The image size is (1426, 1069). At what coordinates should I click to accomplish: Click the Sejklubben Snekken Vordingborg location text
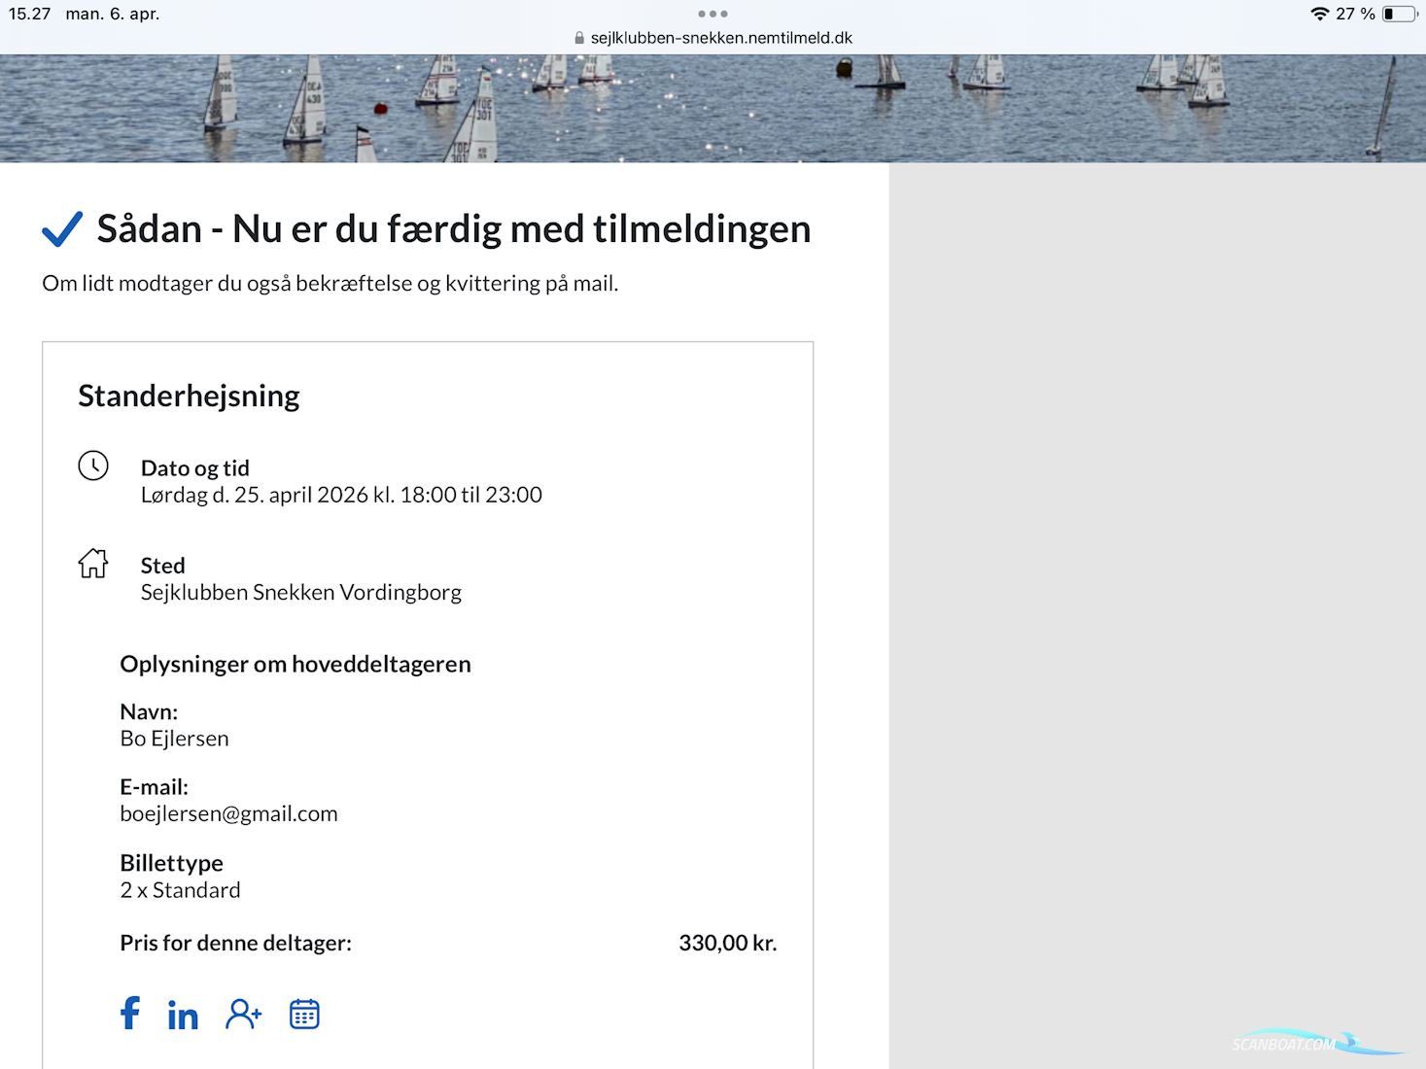click(300, 593)
